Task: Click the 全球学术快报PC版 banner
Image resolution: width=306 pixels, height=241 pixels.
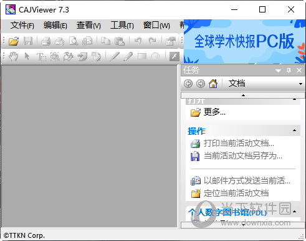Action: point(245,41)
